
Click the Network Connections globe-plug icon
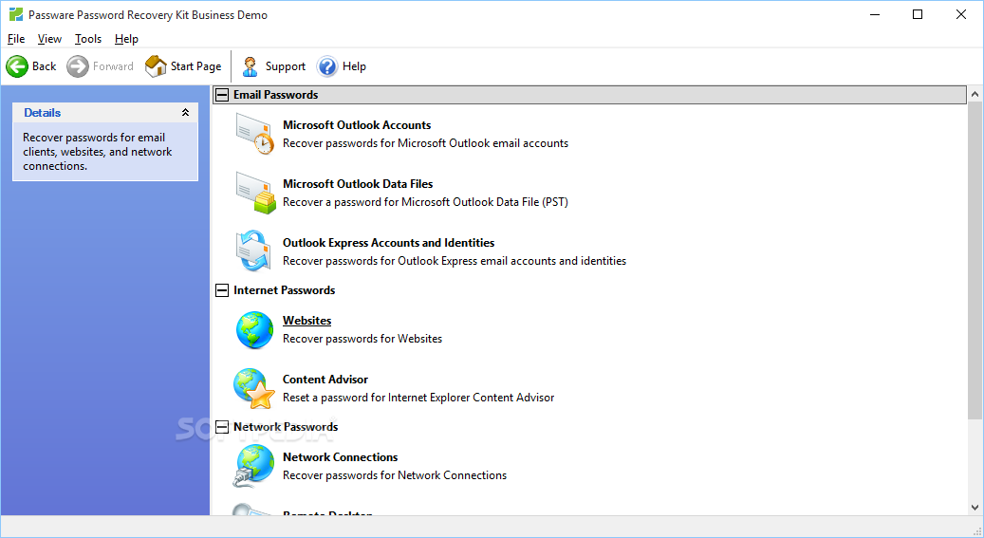(x=253, y=466)
